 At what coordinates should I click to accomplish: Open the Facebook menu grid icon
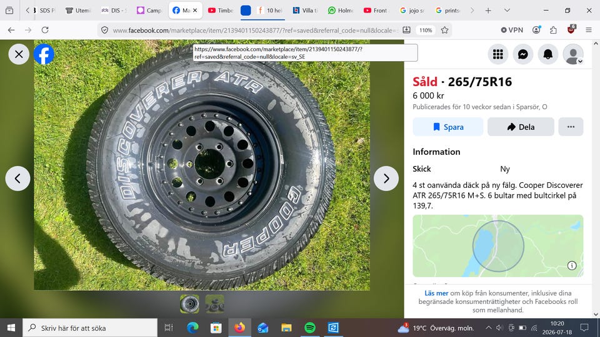pos(498,54)
